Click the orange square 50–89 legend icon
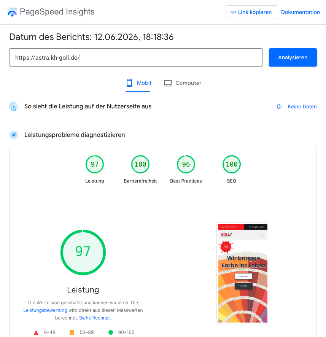The height and width of the screenshot is (337, 326). coord(72,332)
